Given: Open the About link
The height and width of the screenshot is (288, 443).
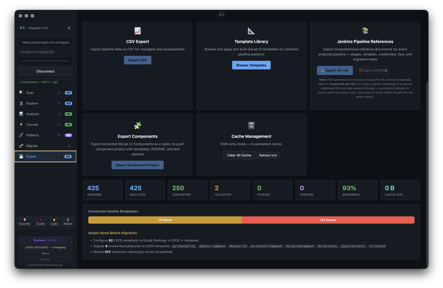Looking at the screenshot, I should 45,253.
